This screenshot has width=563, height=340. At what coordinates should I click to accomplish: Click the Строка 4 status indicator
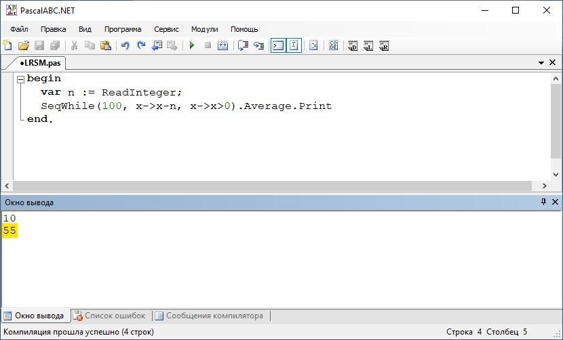[464, 332]
